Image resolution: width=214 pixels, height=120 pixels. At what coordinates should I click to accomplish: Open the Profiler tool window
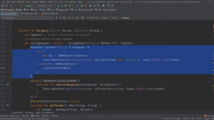[x=5, y=116]
